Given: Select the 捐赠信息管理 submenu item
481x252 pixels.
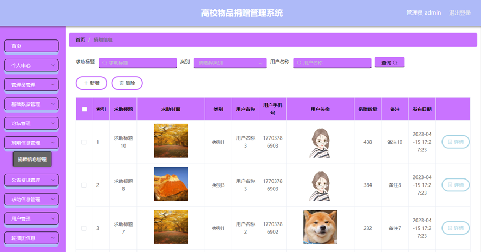Looking at the screenshot, I should coord(32,159).
